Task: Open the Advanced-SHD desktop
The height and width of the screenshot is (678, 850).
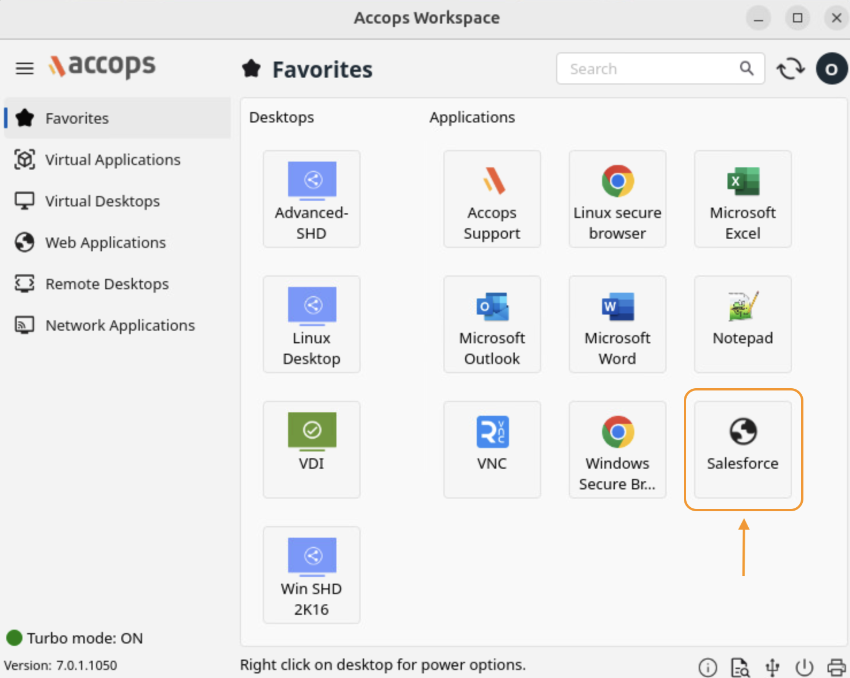Action: tap(311, 199)
